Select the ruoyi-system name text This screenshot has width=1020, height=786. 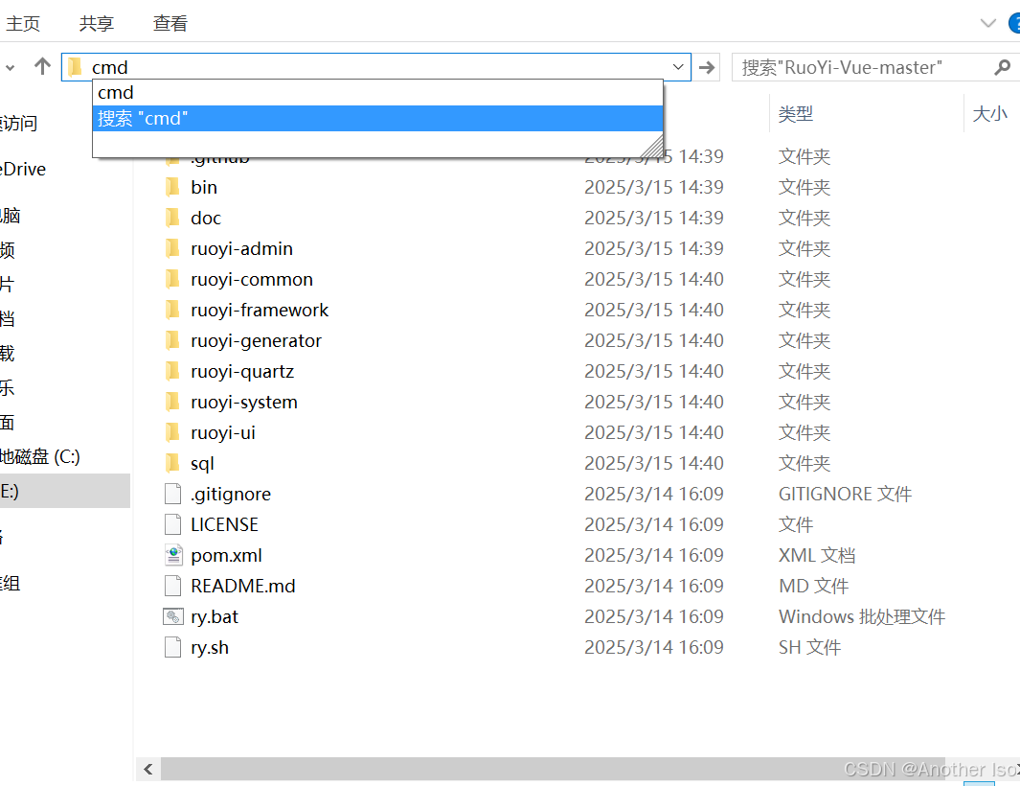click(x=244, y=402)
